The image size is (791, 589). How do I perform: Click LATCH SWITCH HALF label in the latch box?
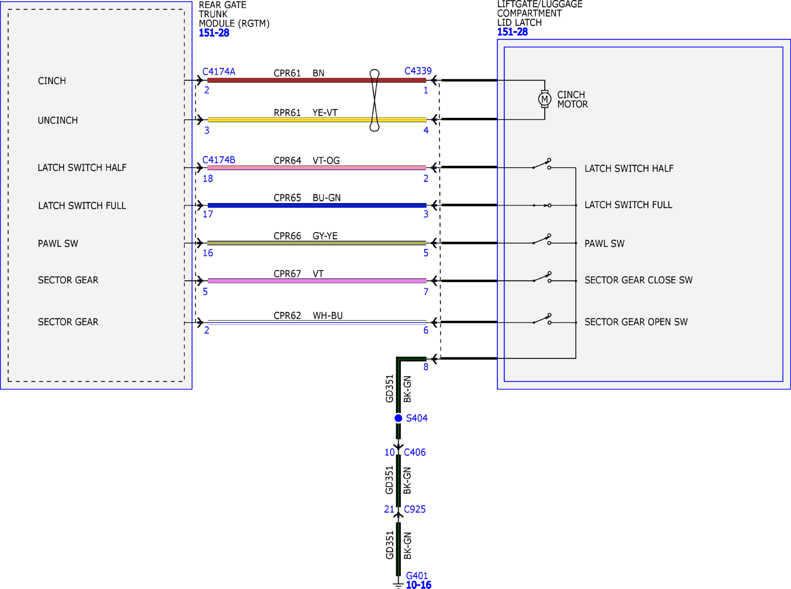pyautogui.click(x=629, y=169)
